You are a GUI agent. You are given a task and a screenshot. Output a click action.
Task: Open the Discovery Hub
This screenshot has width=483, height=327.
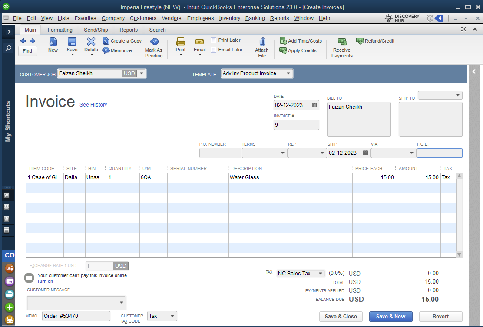point(402,18)
